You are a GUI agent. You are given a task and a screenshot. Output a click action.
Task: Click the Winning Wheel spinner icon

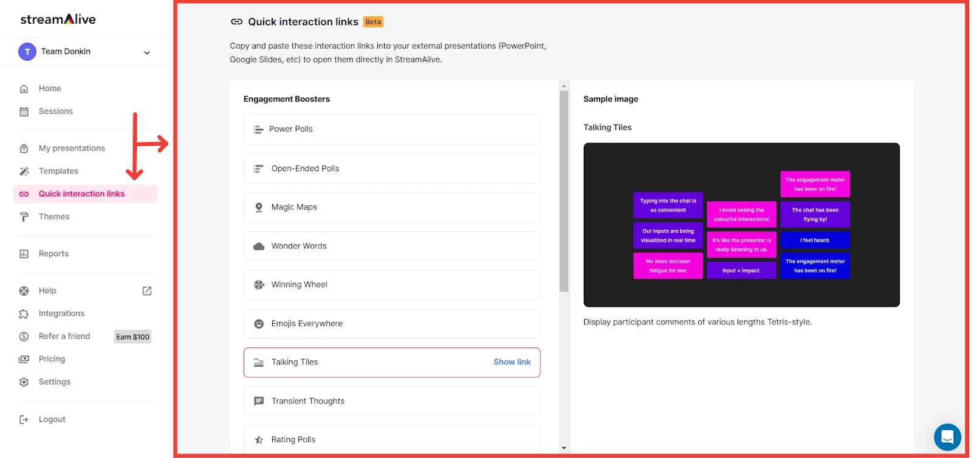259,285
